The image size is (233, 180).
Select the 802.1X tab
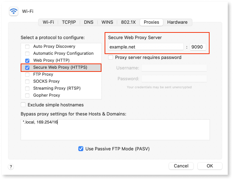128,22
